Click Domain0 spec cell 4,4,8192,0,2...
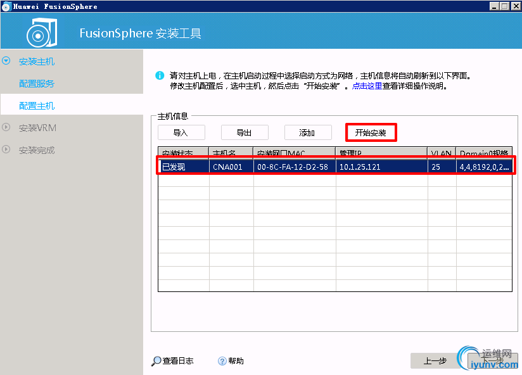The height and width of the screenshot is (375, 522). [484, 167]
